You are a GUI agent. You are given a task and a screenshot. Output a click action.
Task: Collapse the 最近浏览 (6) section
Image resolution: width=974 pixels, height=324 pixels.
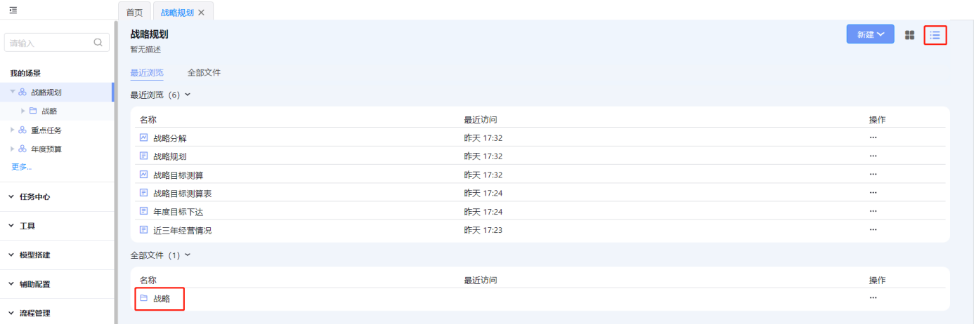pos(187,95)
